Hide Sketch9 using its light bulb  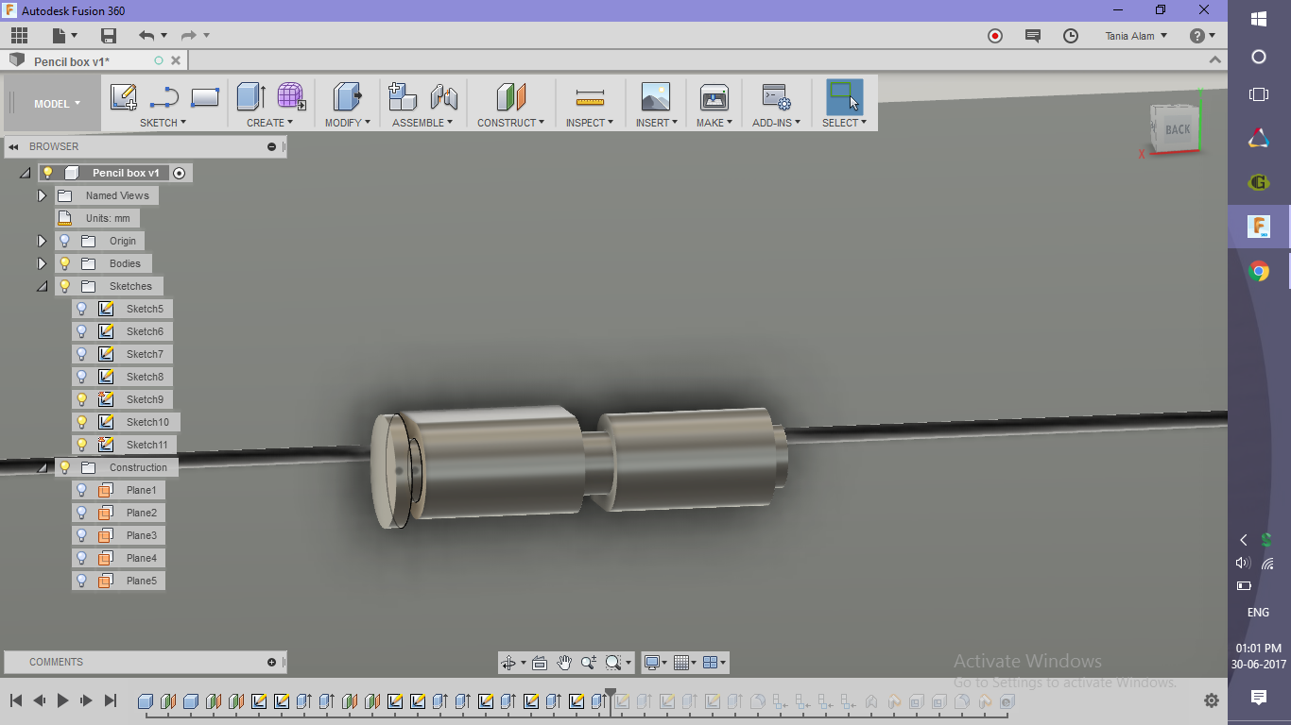coord(82,399)
